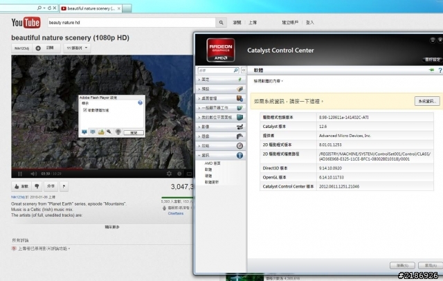Click 瀏覽 in the YouTube header

pyautogui.click(x=237, y=23)
